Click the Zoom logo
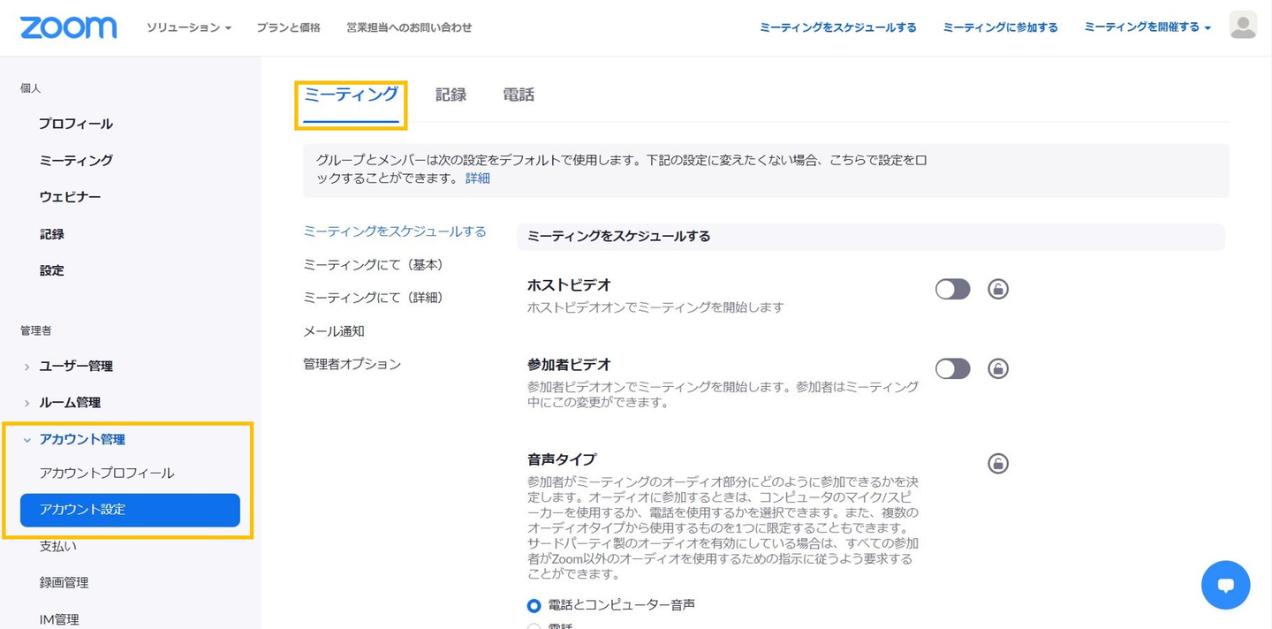The height and width of the screenshot is (629, 1272). tap(68, 27)
